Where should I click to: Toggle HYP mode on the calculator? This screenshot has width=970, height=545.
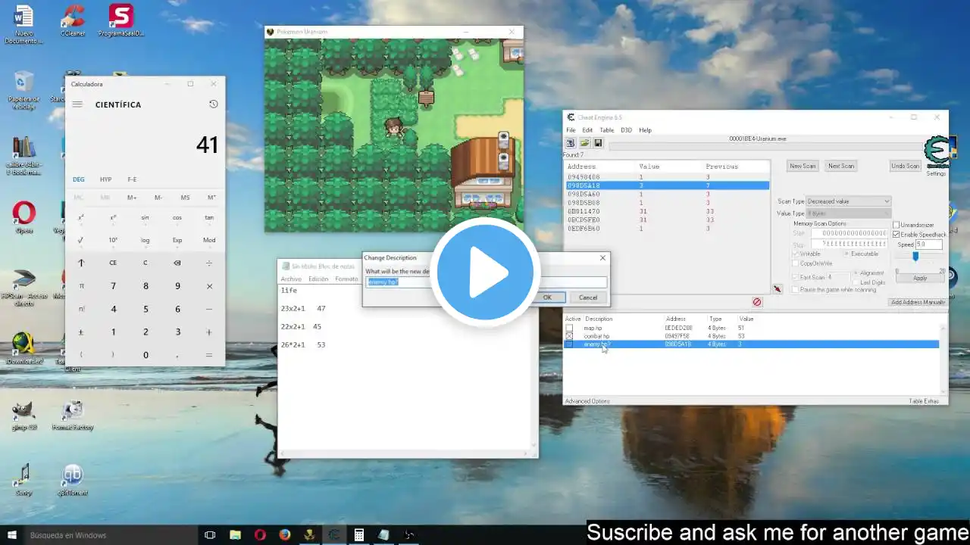[x=105, y=179]
